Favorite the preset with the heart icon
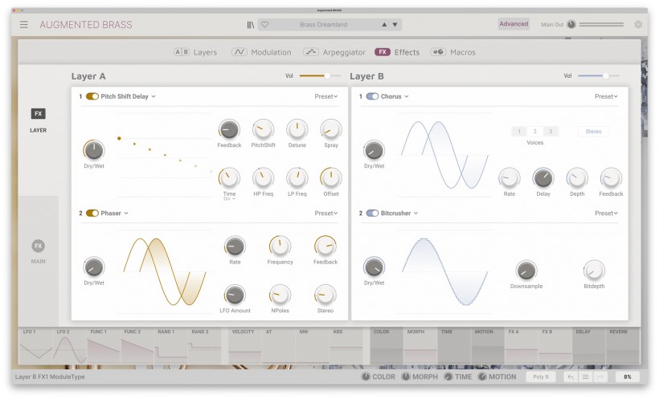The width and height of the screenshot is (659, 399). pyautogui.click(x=264, y=25)
